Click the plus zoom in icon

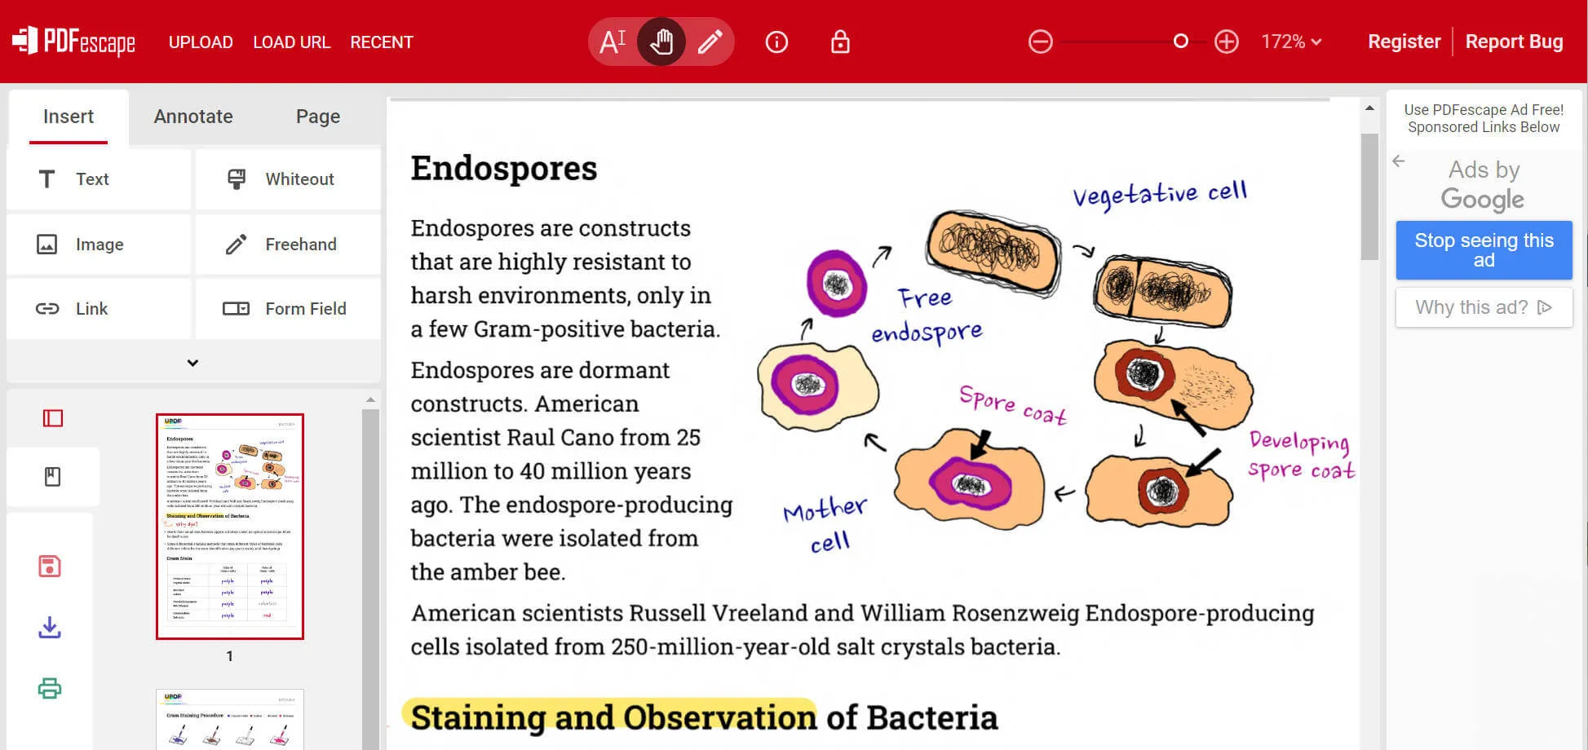pyautogui.click(x=1226, y=42)
